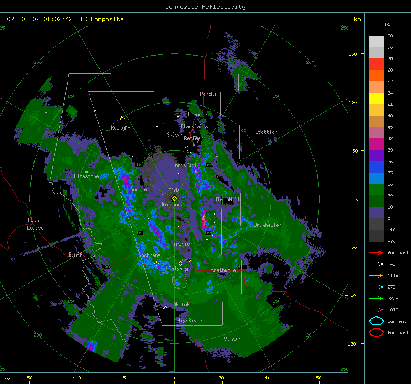The height and width of the screenshot is (384, 411).
Task: Select yellow diamond marker below RedDeer
Action: click(x=188, y=148)
